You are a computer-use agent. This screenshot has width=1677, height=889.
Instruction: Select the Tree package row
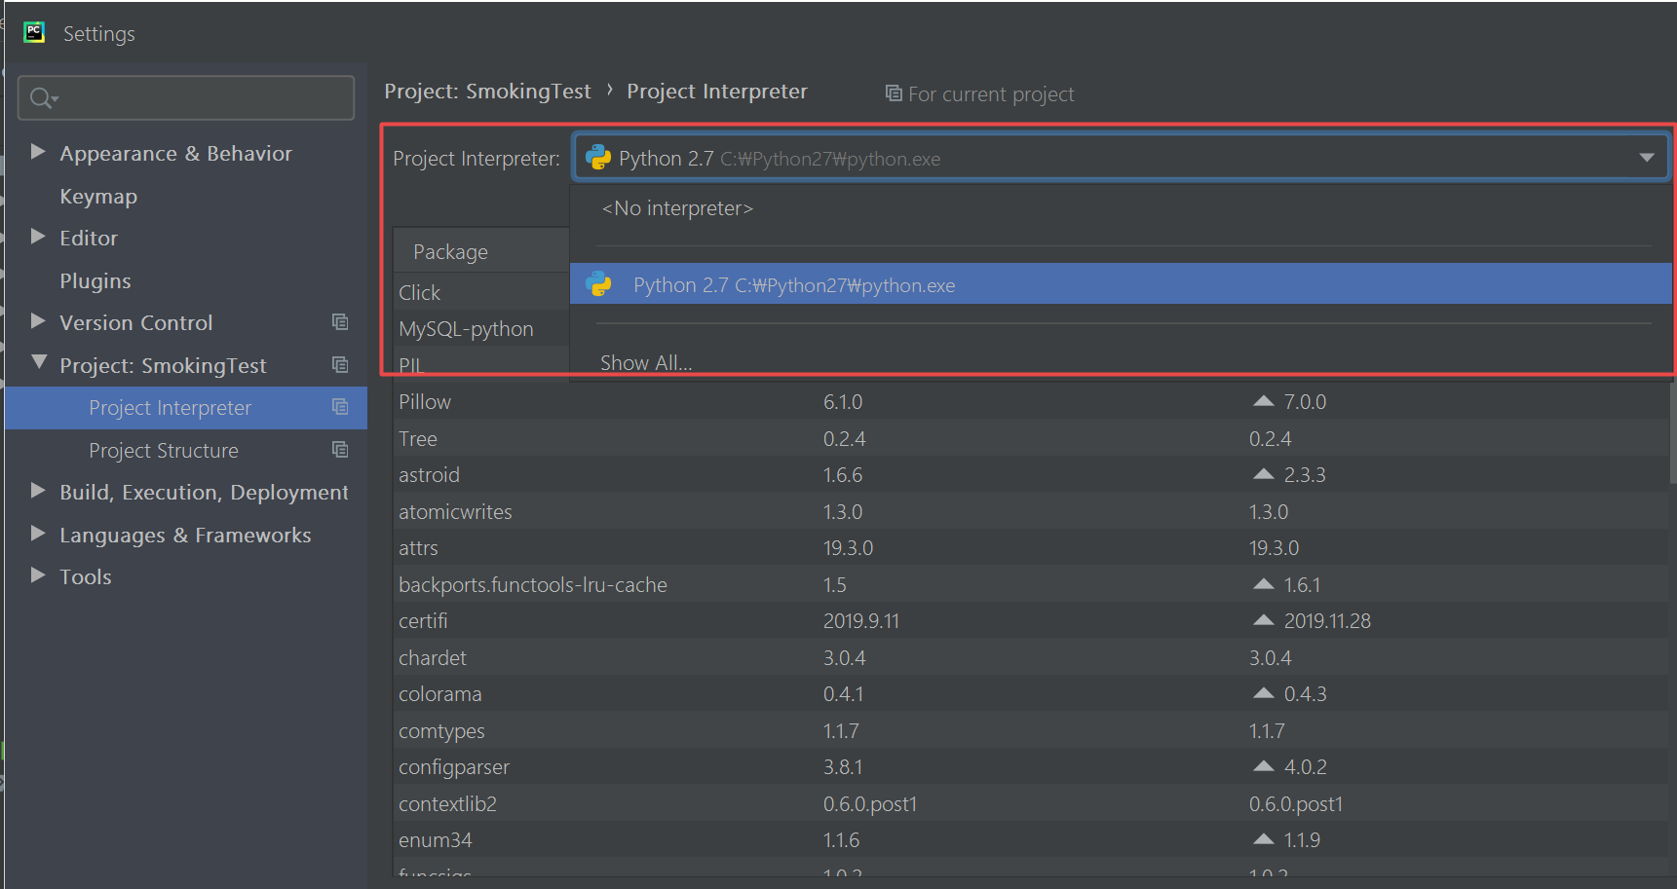click(1031, 438)
